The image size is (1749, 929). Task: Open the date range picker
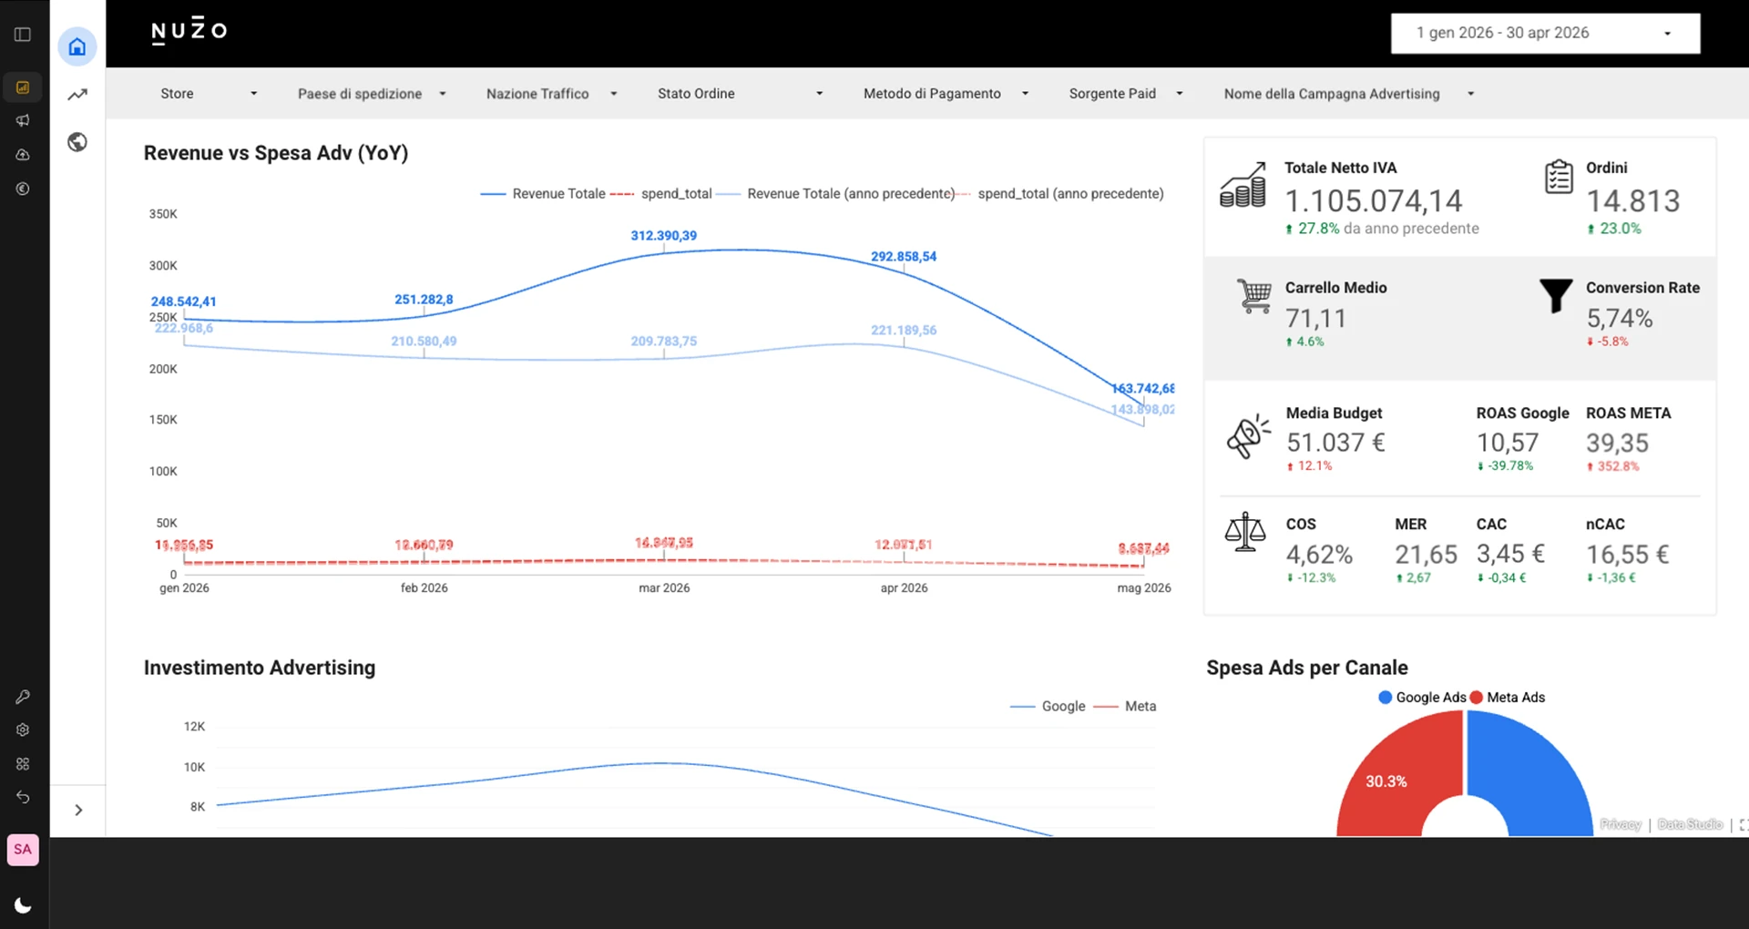click(x=1545, y=33)
